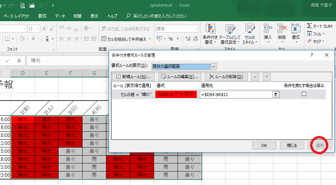The image size is (336, 185).
Task: Click the accounting number format icon
Action: coord(159,39)
